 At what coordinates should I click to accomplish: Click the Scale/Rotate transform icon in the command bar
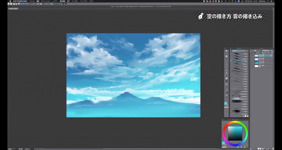(x=43, y=4)
